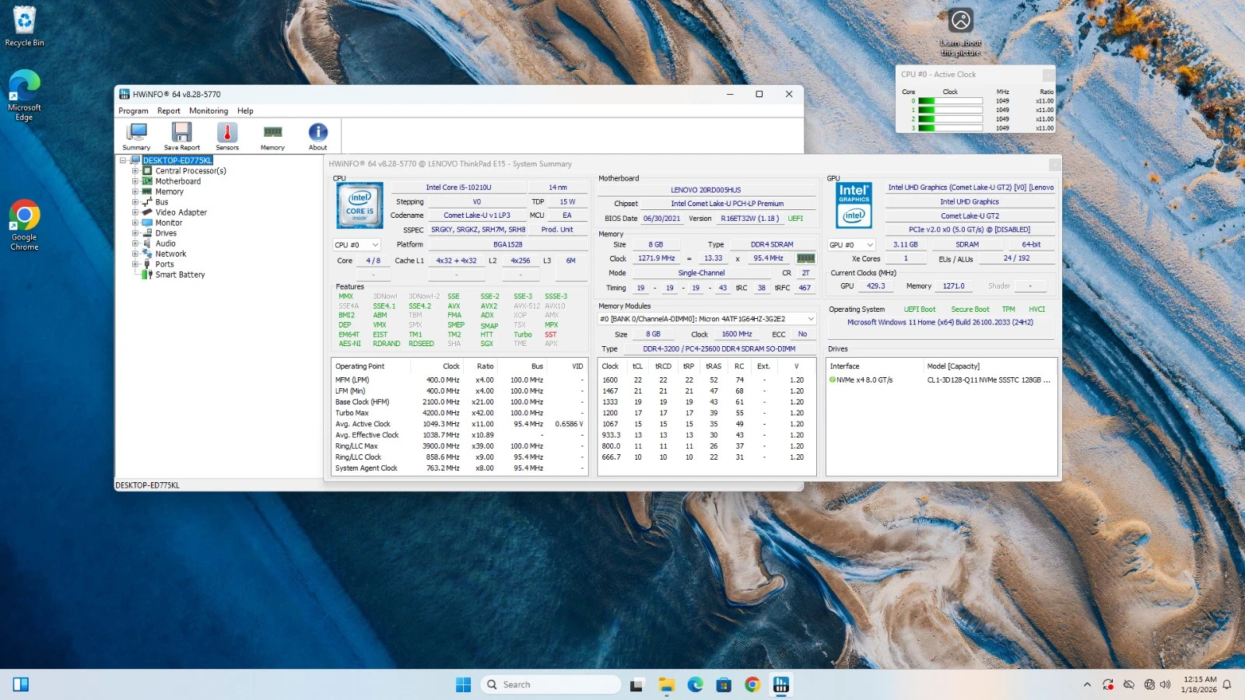Open the Recycle Bin desktop icon
Screen dimensions: 1245x700
[24, 26]
